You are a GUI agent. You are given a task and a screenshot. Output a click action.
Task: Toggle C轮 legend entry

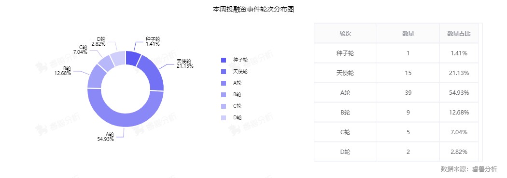click(231, 106)
